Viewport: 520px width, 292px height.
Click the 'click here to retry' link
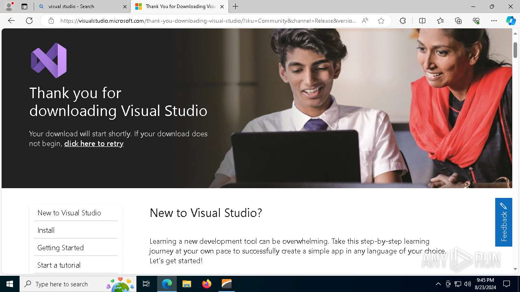pyautogui.click(x=94, y=144)
